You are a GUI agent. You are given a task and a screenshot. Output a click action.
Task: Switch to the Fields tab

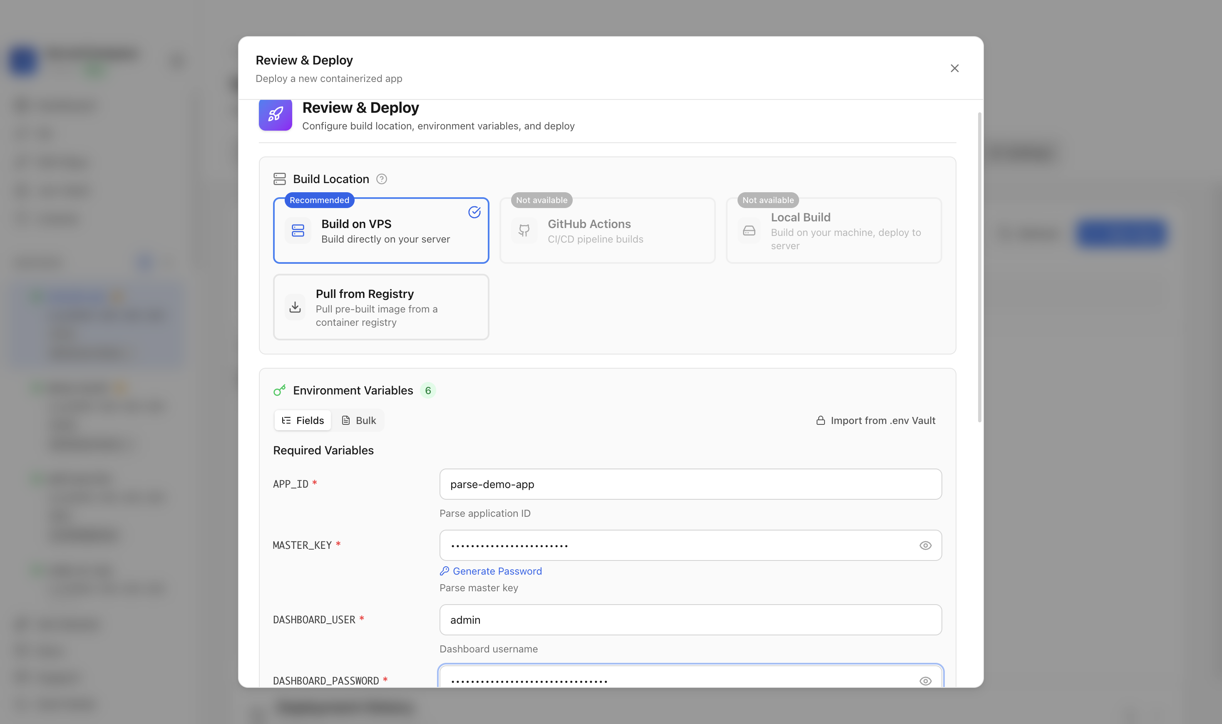coord(303,421)
